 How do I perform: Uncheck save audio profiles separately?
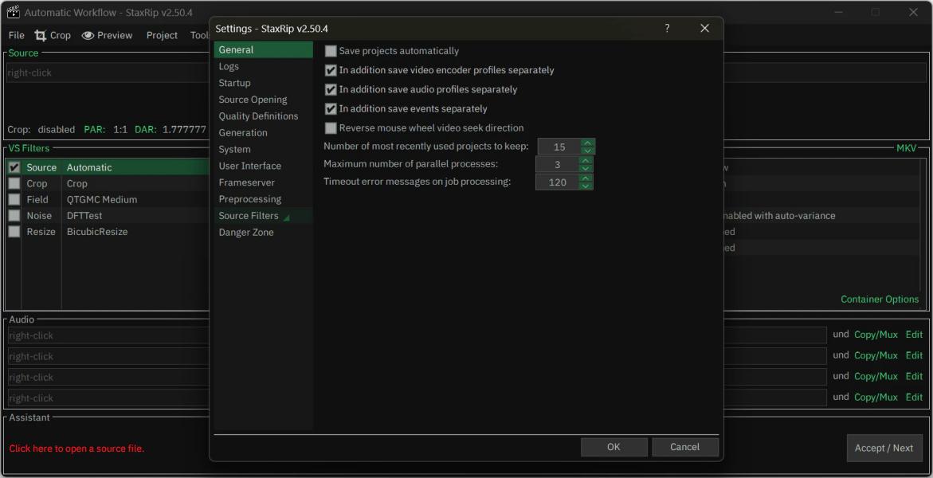click(x=331, y=90)
